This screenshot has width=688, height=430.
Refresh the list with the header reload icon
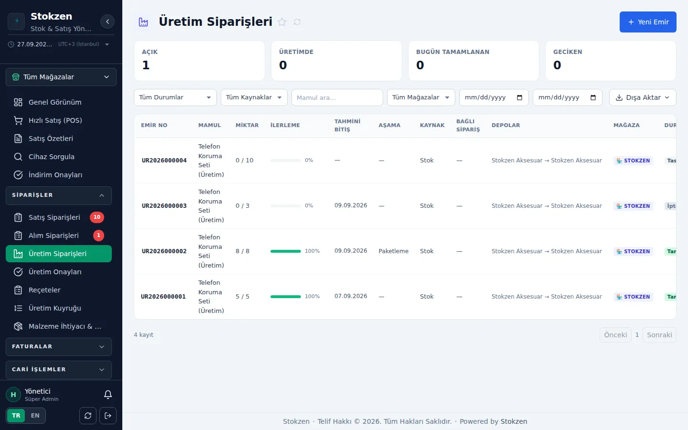(x=297, y=22)
